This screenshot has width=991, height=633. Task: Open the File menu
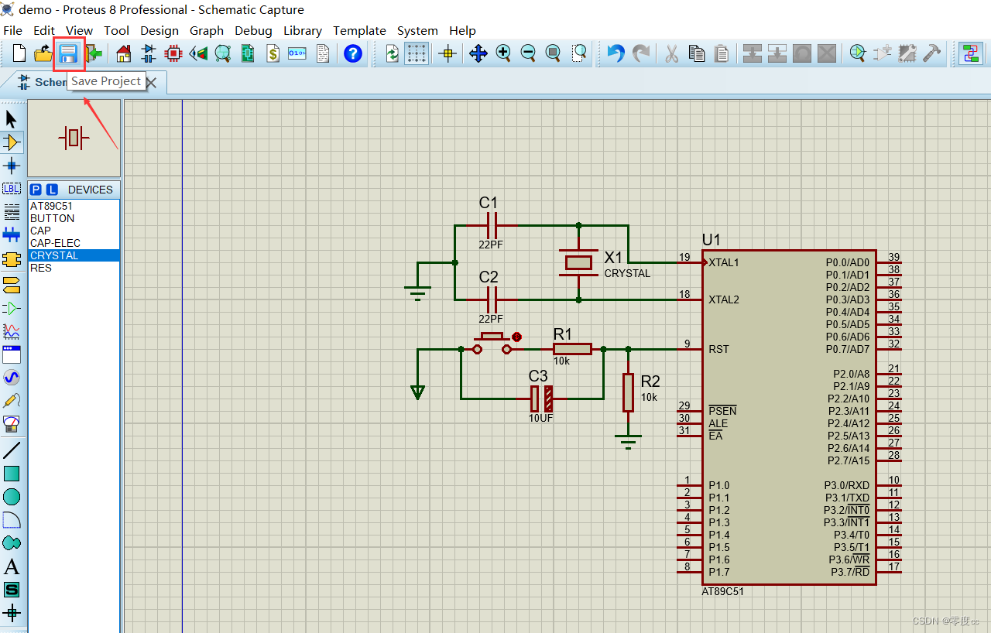pos(13,31)
